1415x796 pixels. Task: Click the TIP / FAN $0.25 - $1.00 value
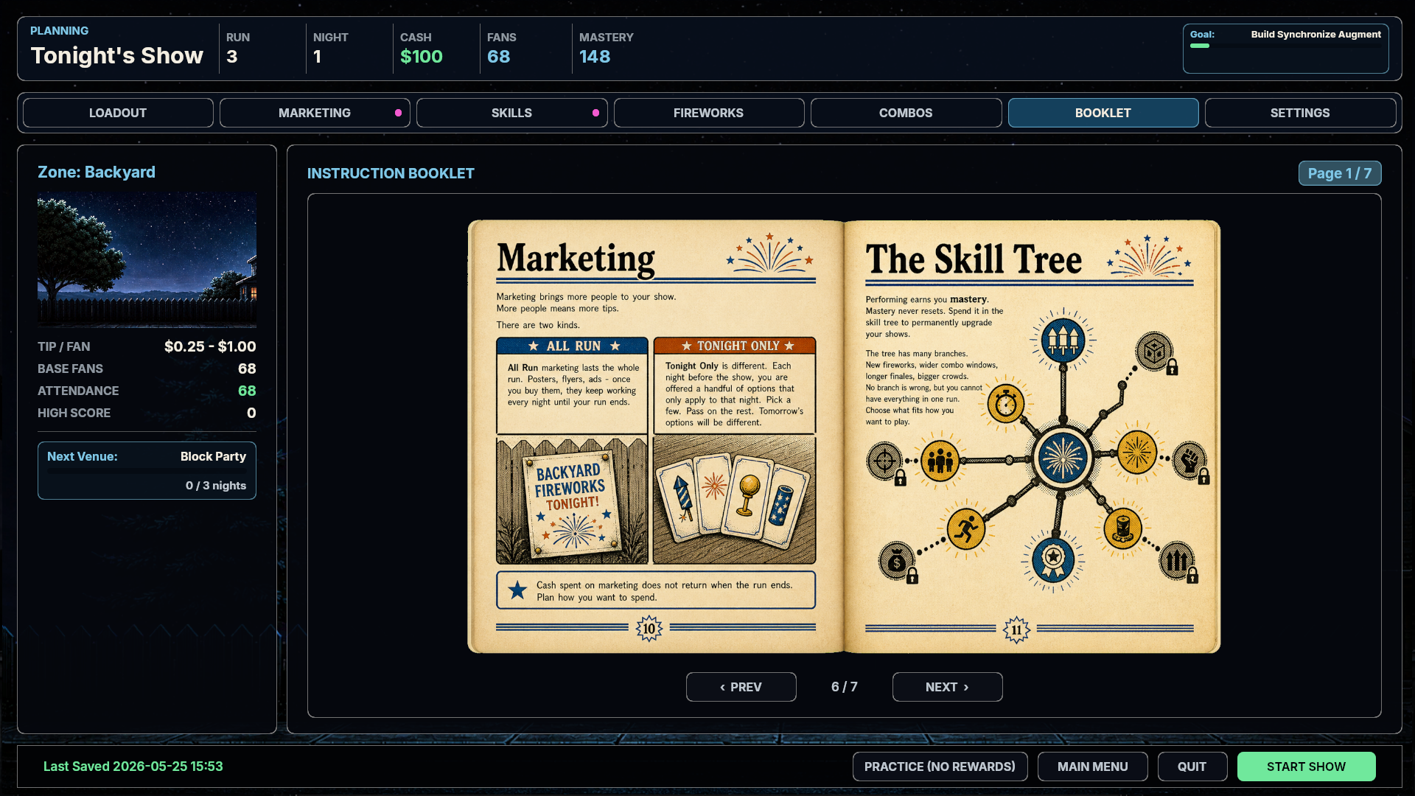point(210,346)
